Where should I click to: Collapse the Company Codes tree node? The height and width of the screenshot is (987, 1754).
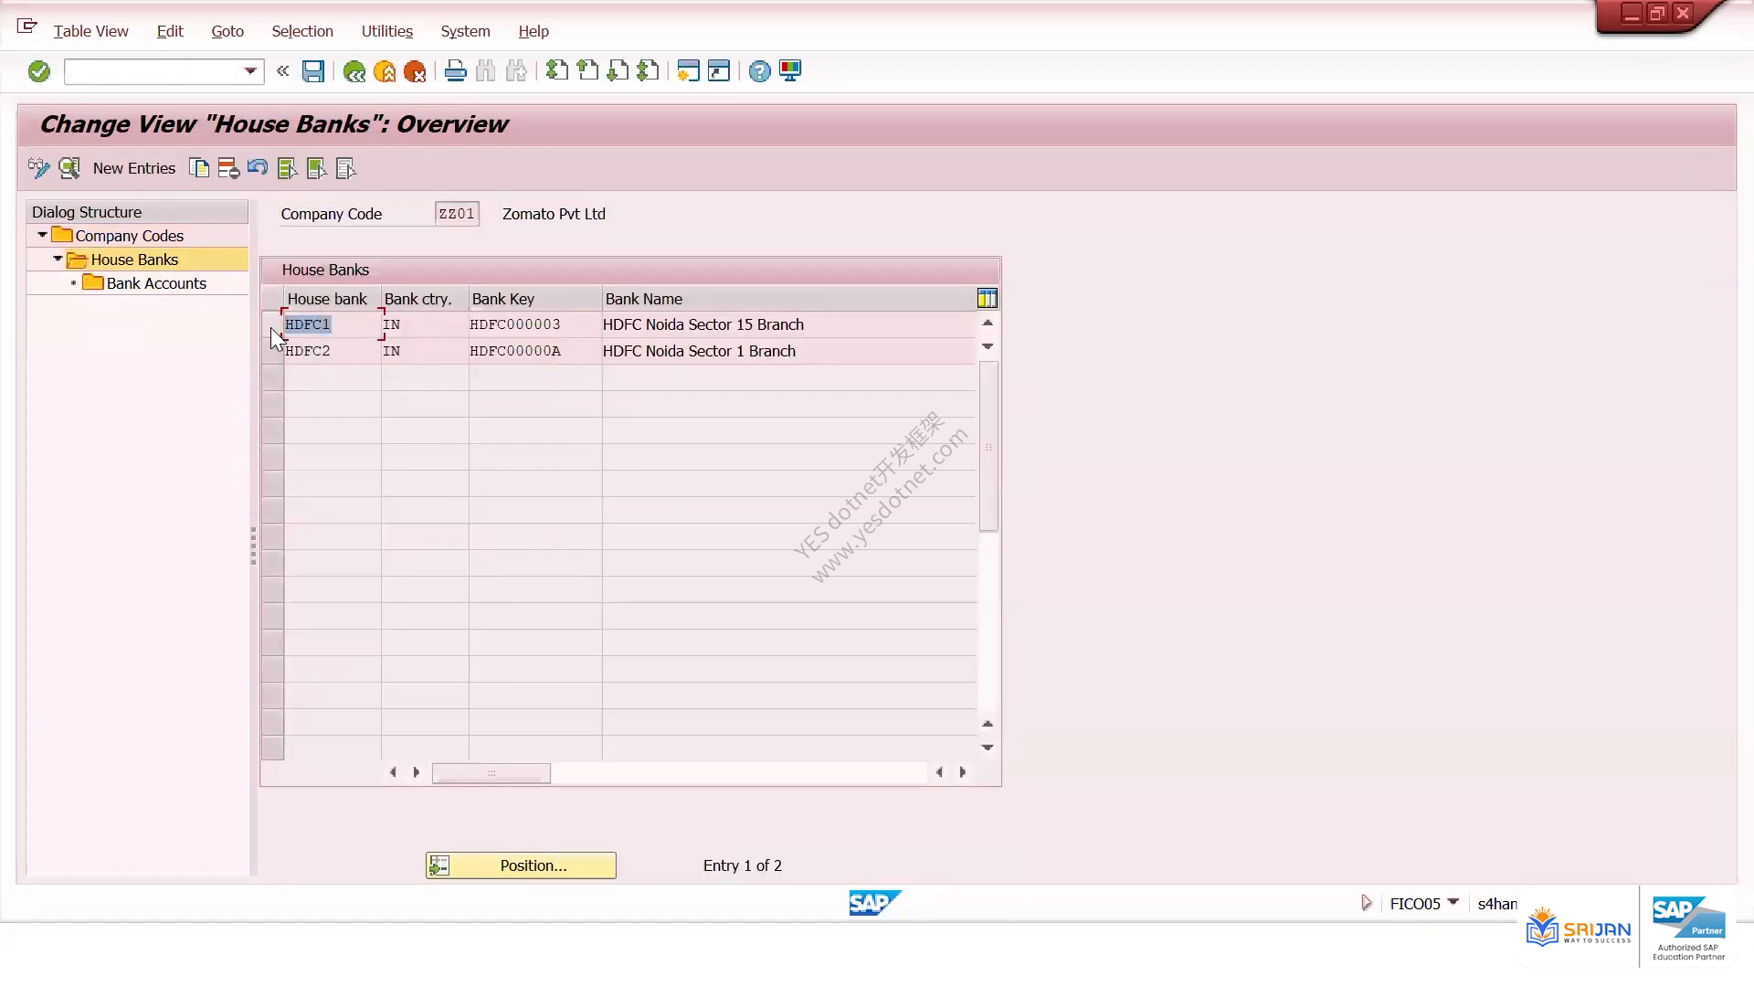pos(42,235)
